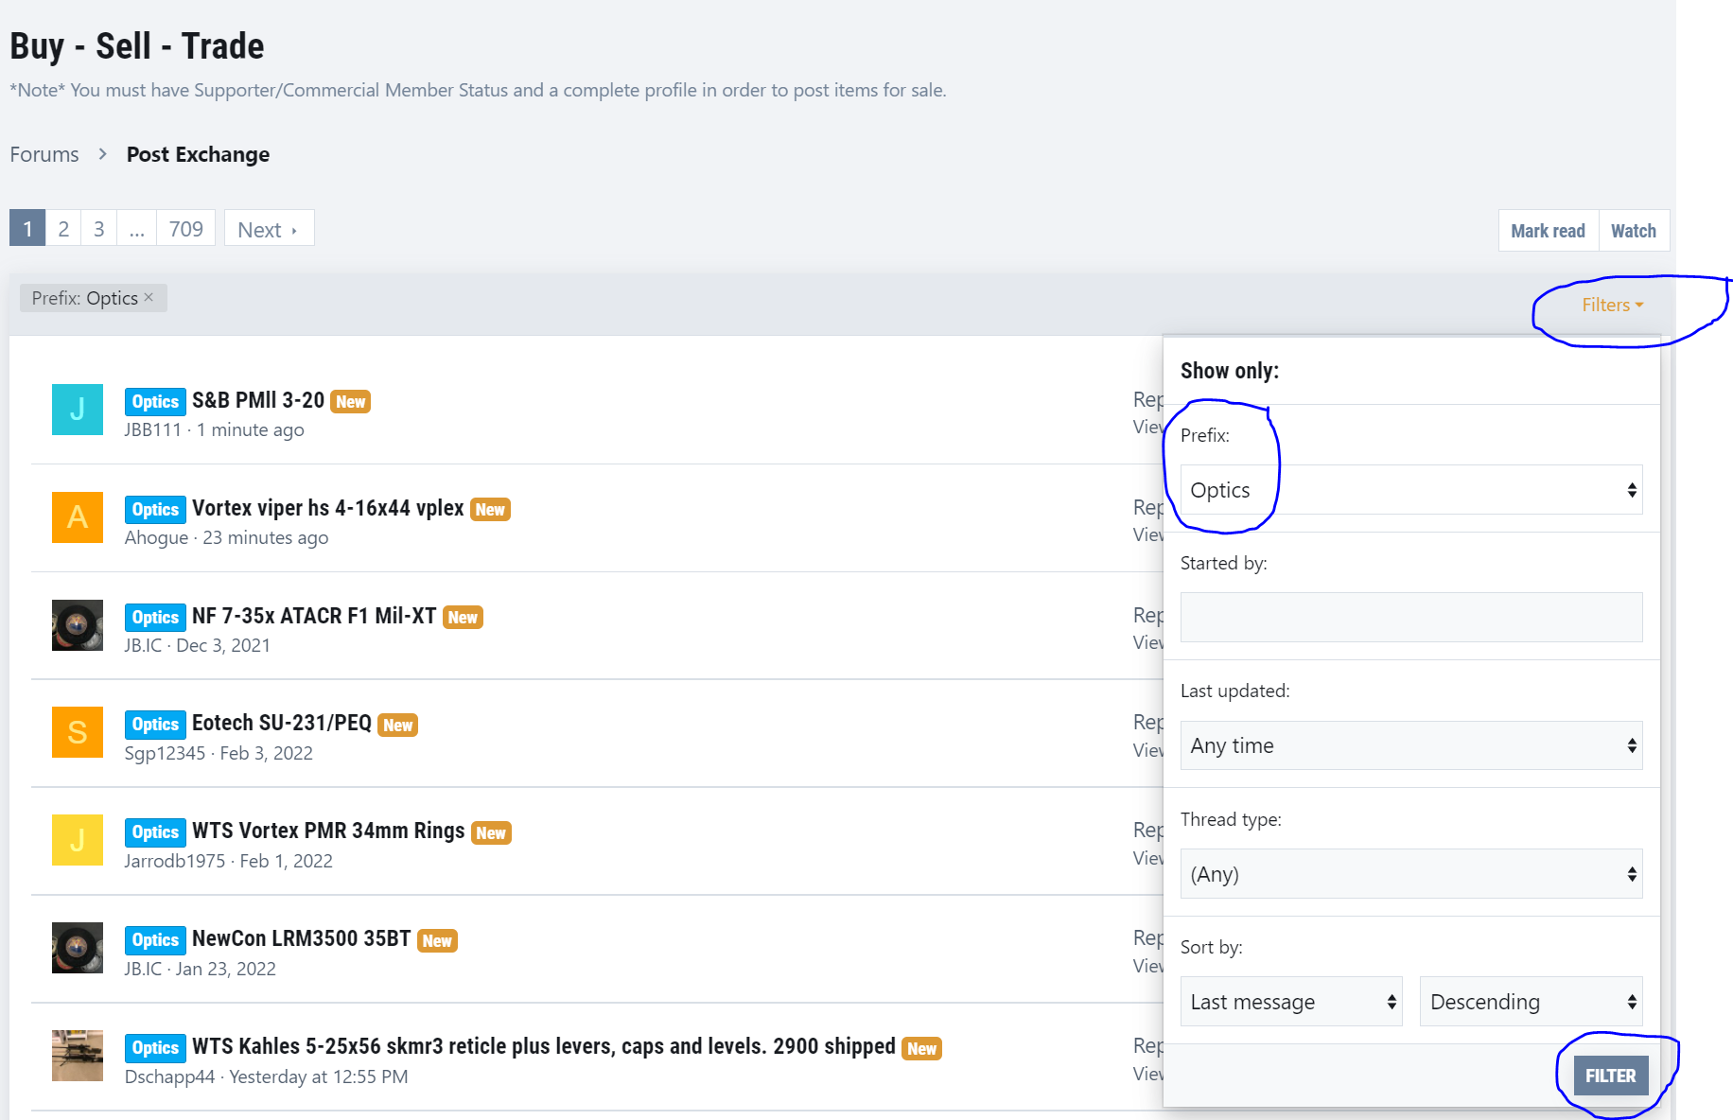
Task: Open Dschapp44's avatar photo
Action: pos(78,1056)
